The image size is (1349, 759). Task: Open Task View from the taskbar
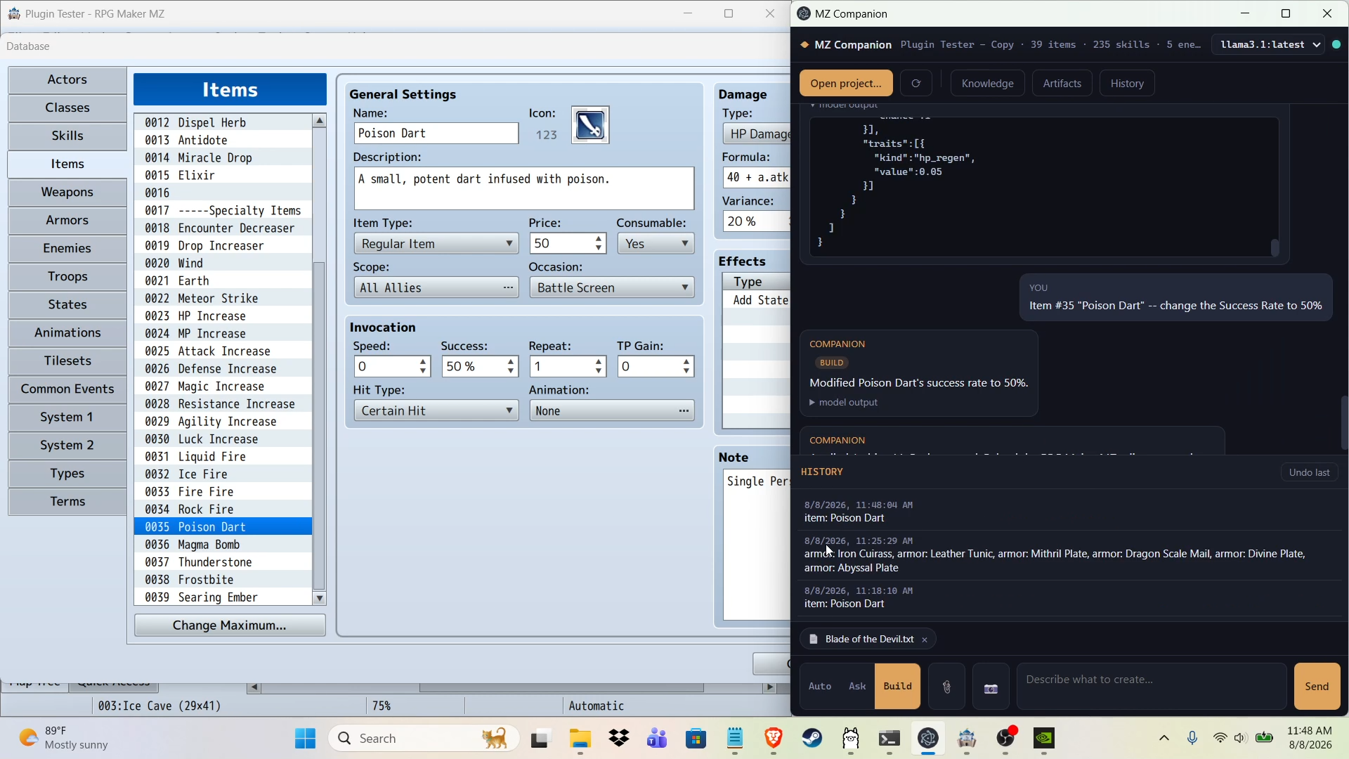click(x=540, y=739)
